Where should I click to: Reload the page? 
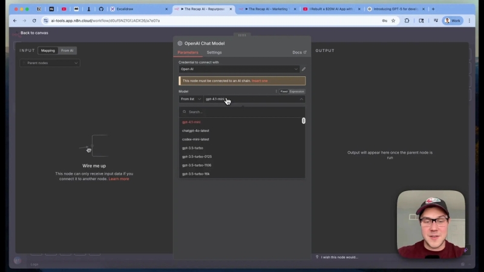(x=34, y=21)
